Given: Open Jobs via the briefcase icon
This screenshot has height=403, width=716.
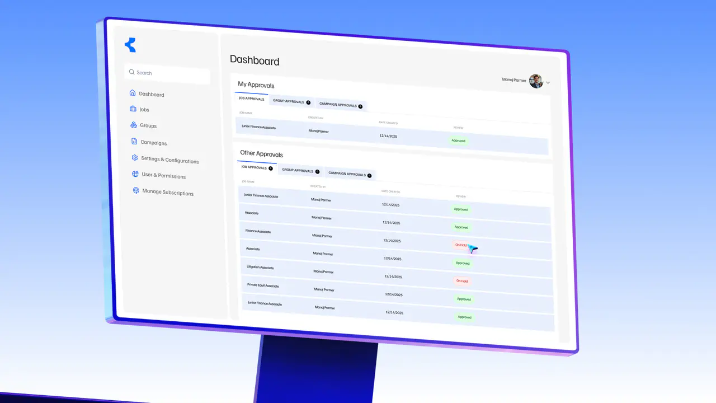Looking at the screenshot, I should tap(133, 109).
